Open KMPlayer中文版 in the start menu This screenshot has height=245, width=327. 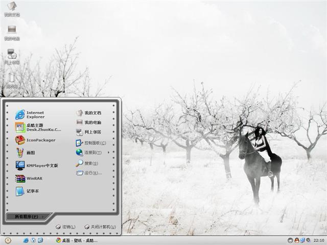pos(37,165)
